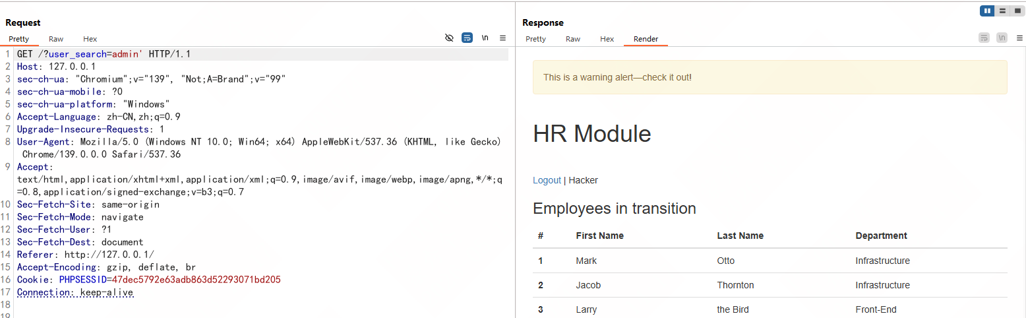Switch to side-by-side layout view
The width and height of the screenshot is (1026, 318).
[x=987, y=11]
